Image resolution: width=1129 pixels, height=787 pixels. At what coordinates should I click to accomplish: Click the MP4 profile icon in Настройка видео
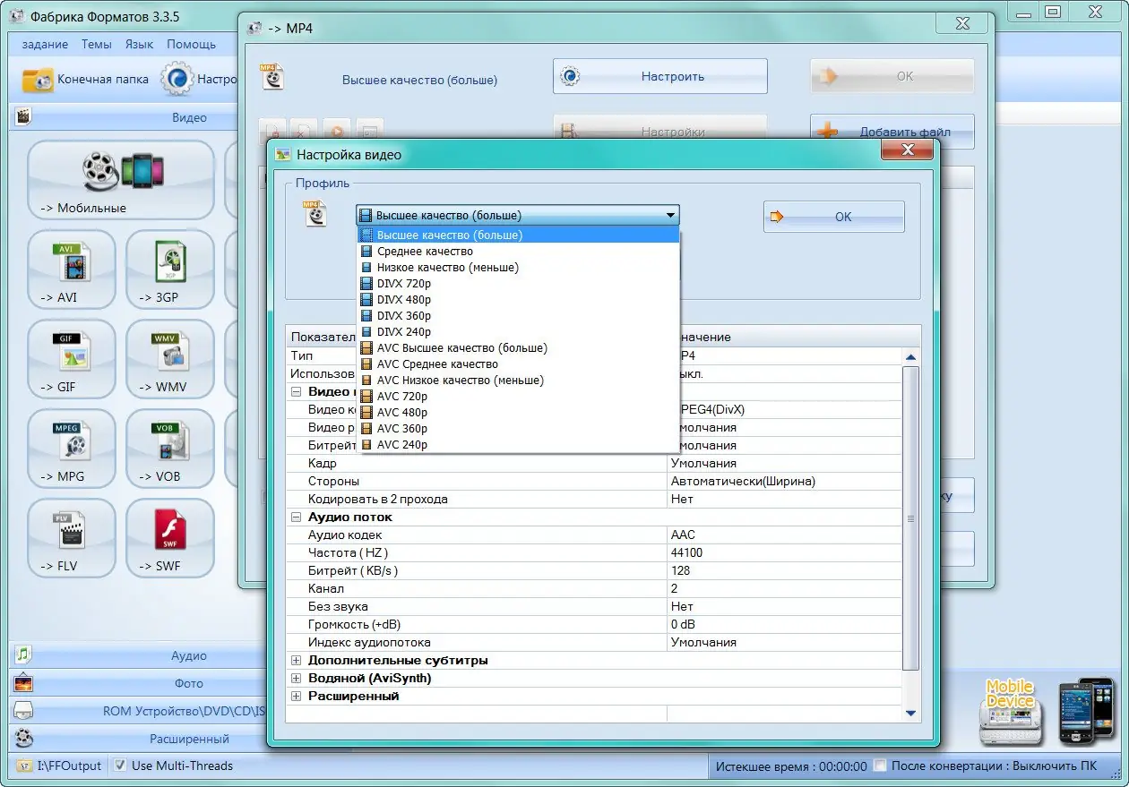tap(315, 213)
